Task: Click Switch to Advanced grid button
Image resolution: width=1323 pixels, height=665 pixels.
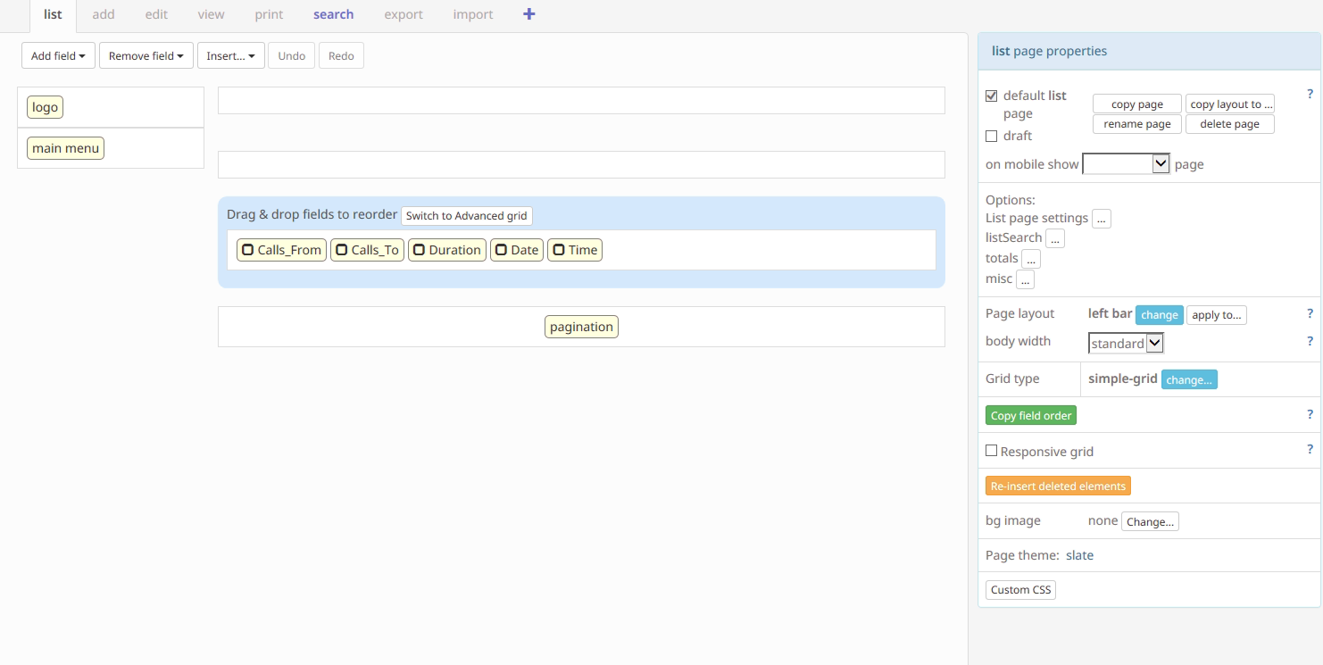Action: click(466, 216)
